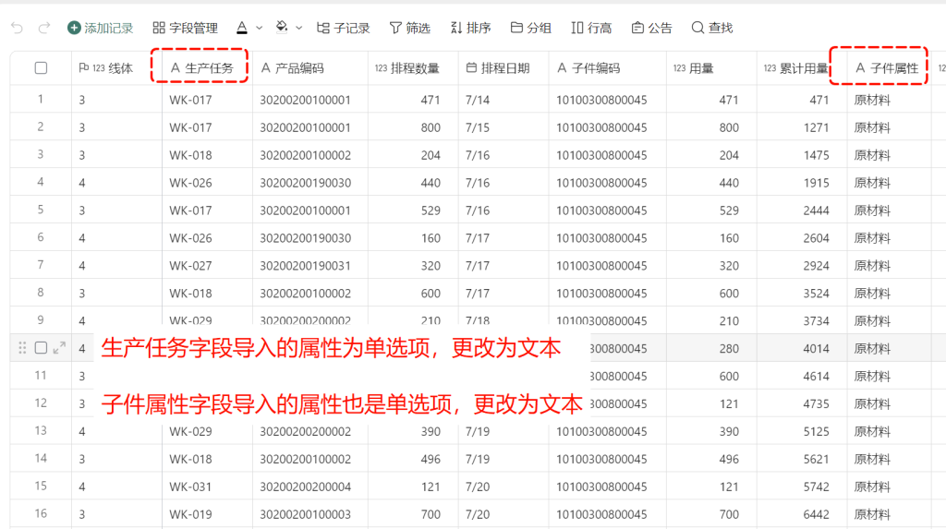
Task: Click the font color A icon
Action: [242, 28]
